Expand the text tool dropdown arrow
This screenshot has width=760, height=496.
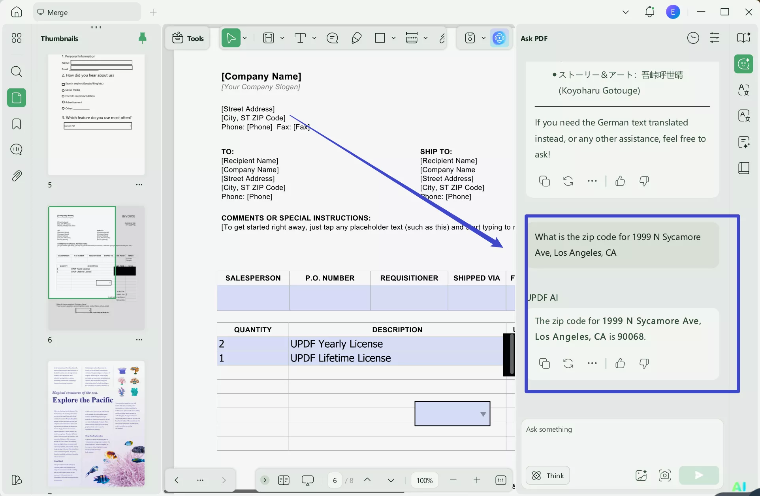[314, 38]
